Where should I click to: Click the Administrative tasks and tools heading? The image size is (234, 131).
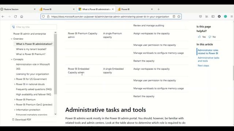pyautogui.click(x=106, y=110)
